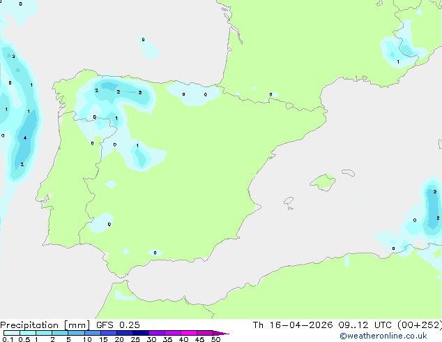Click the 25–30 mm navy legend swatch

tap(140, 333)
